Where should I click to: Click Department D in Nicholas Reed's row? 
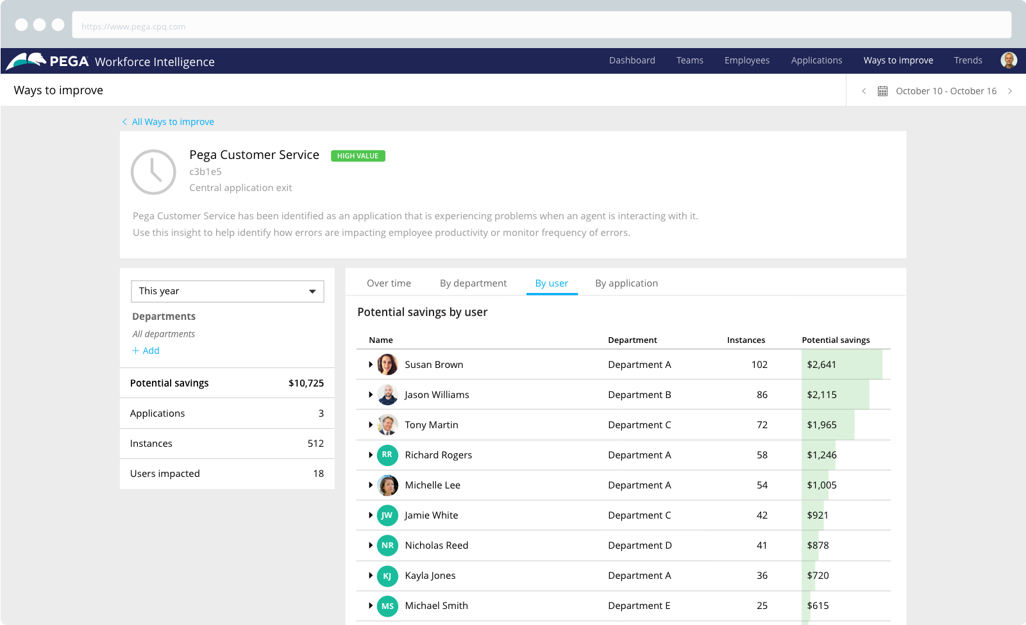(x=640, y=546)
